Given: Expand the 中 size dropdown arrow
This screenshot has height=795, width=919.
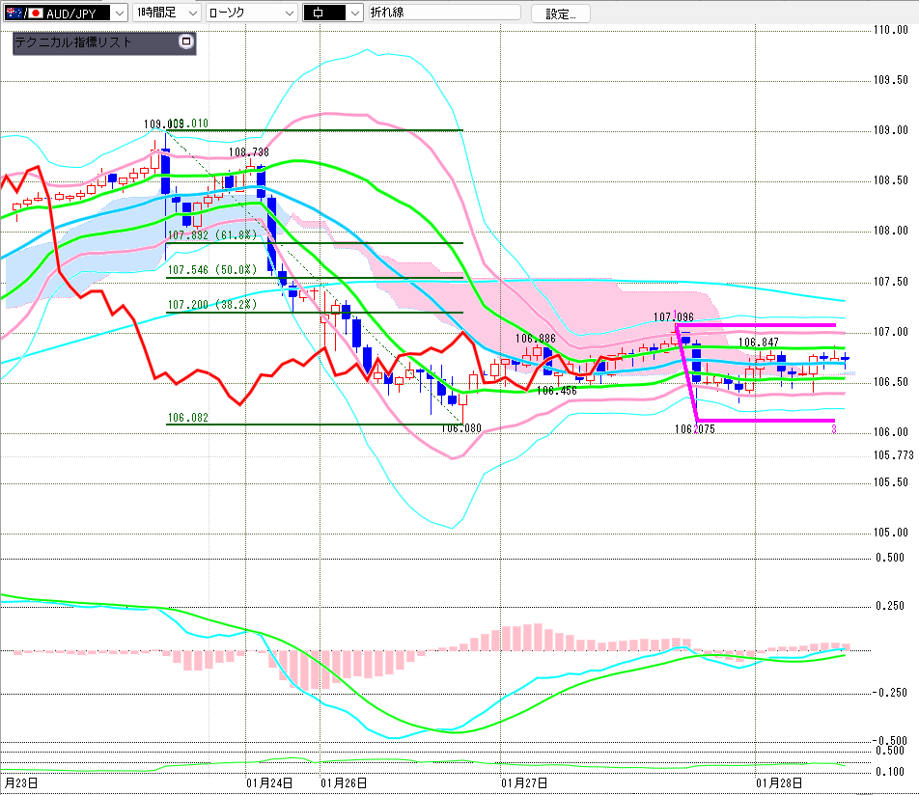Looking at the screenshot, I should [x=354, y=13].
